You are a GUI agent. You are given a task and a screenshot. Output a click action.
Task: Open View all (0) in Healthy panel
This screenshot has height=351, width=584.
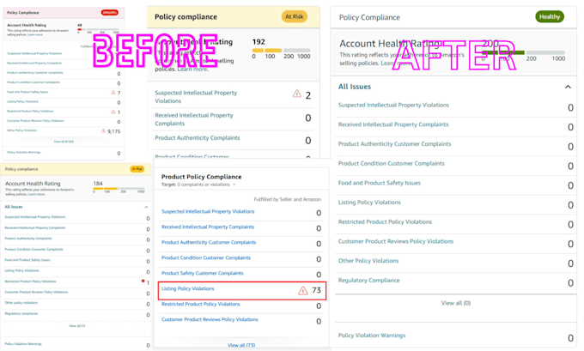point(456,303)
